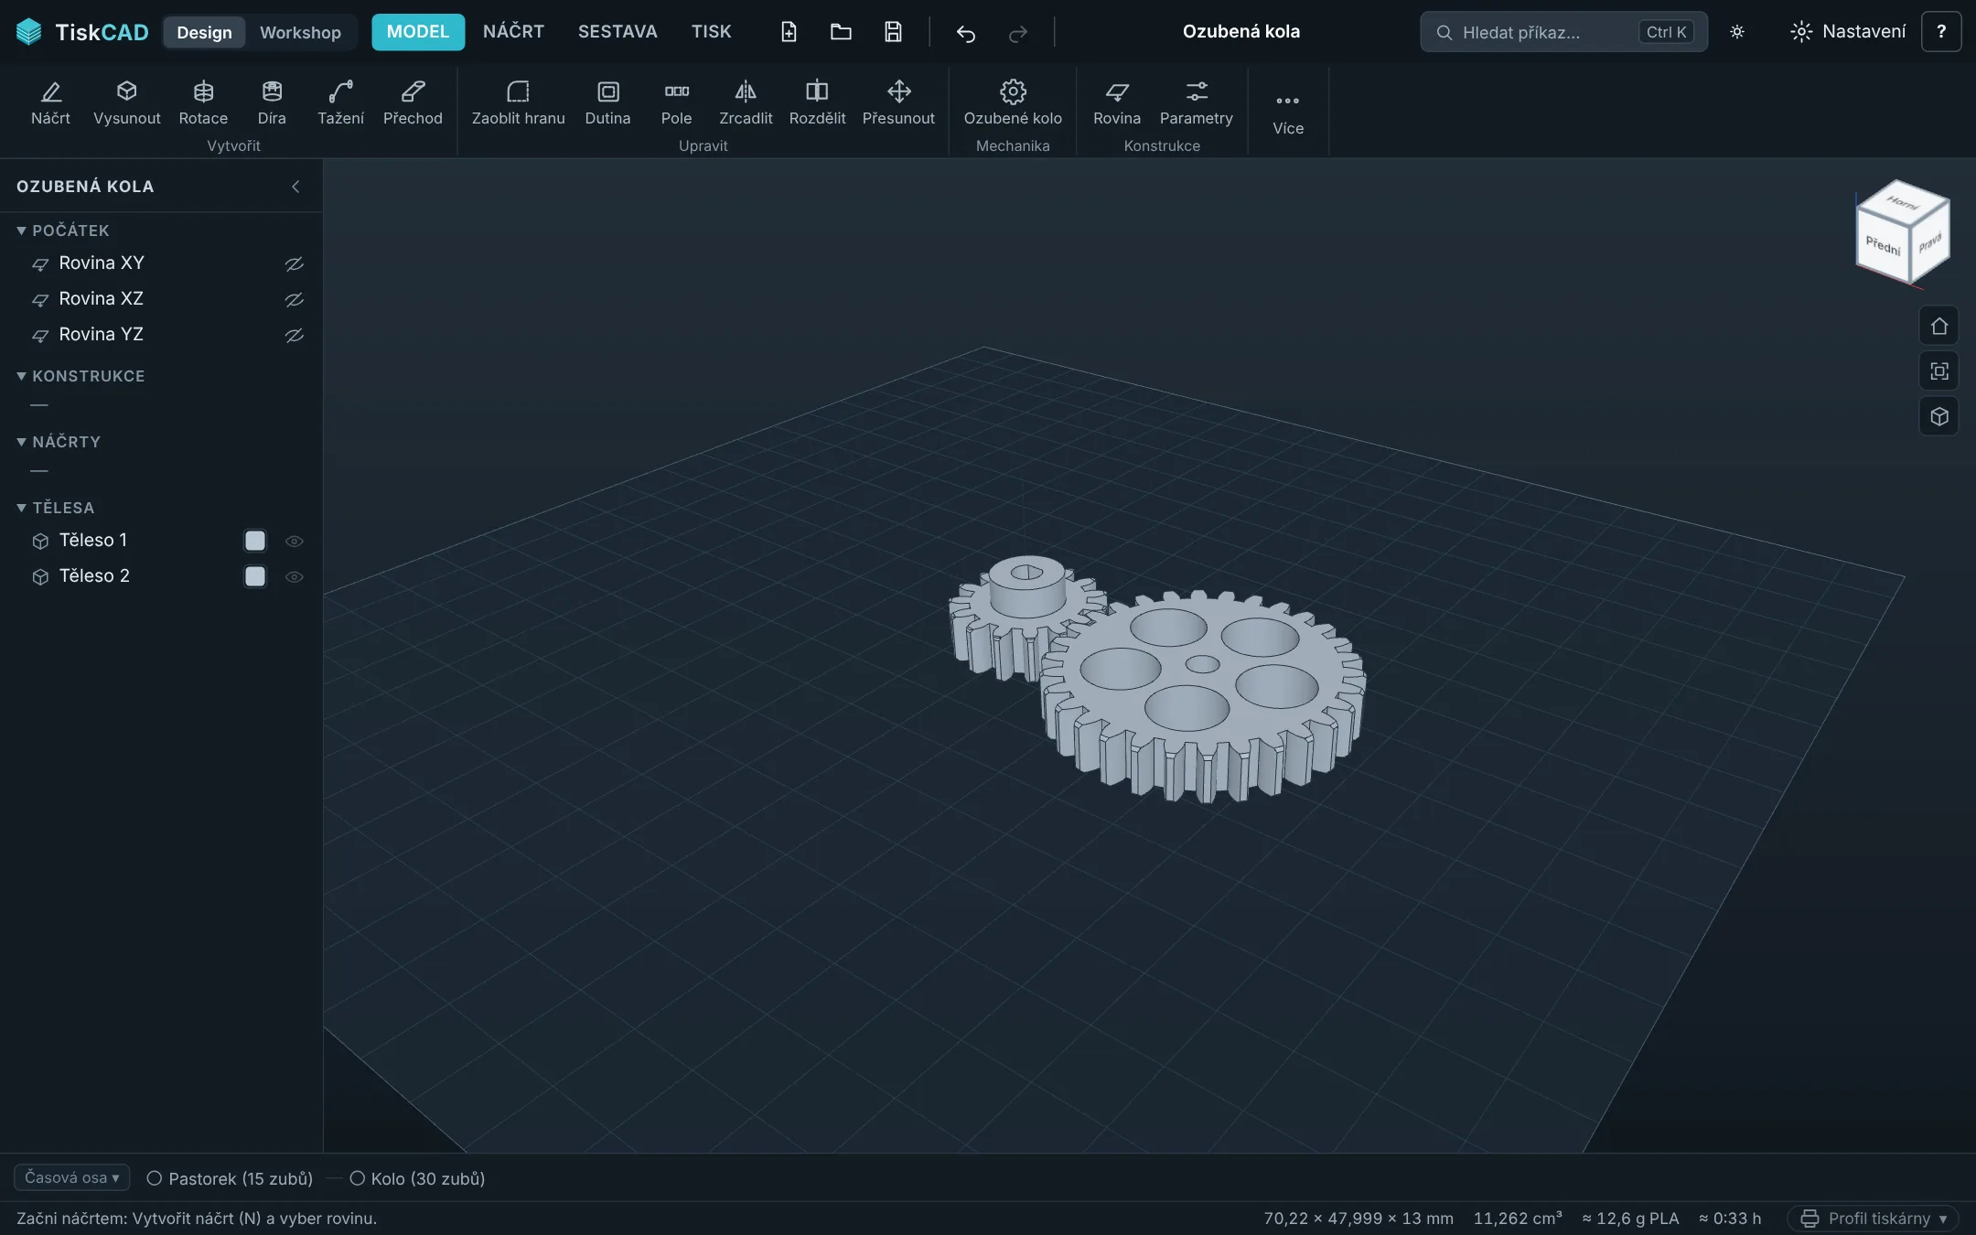Collapse the POČÁTEK section
Screen dimensions: 1976x1235
pyautogui.click(x=62, y=231)
